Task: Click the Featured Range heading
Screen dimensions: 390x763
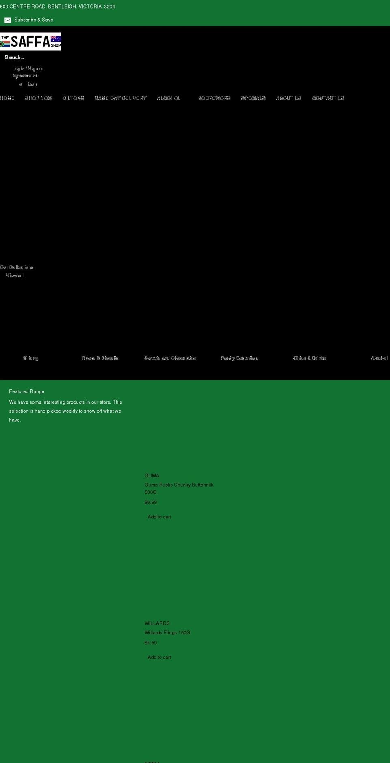Action: click(x=27, y=391)
